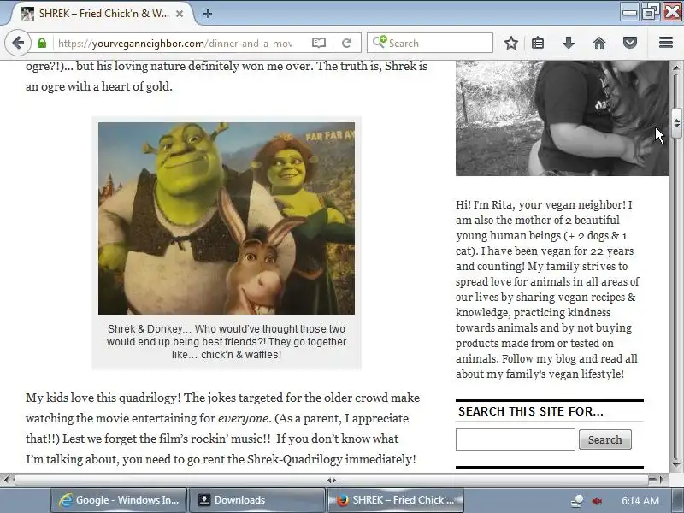684x513 pixels.
Task: Click the 'ogre with a heart of gold' text
Action: tap(106, 86)
